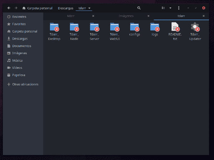Viewport: 214px width, 160px height.
Task: Click the Tdarr_Node file name label
Action: (x=74, y=37)
